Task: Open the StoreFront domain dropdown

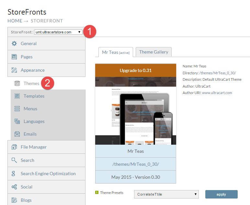Action: [x=58, y=32]
